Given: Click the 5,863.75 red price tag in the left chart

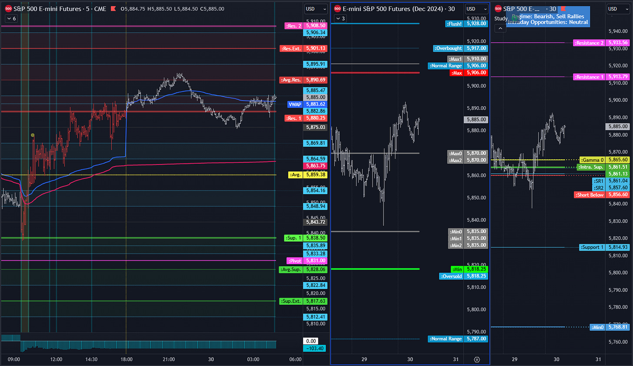Looking at the screenshot, I should tap(316, 166).
